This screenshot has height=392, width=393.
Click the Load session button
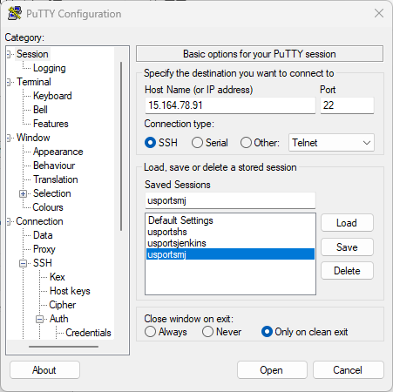pyautogui.click(x=347, y=223)
